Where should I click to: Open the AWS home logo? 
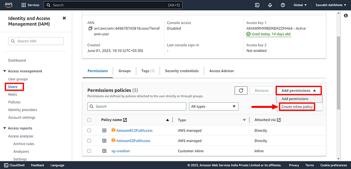point(8,5)
